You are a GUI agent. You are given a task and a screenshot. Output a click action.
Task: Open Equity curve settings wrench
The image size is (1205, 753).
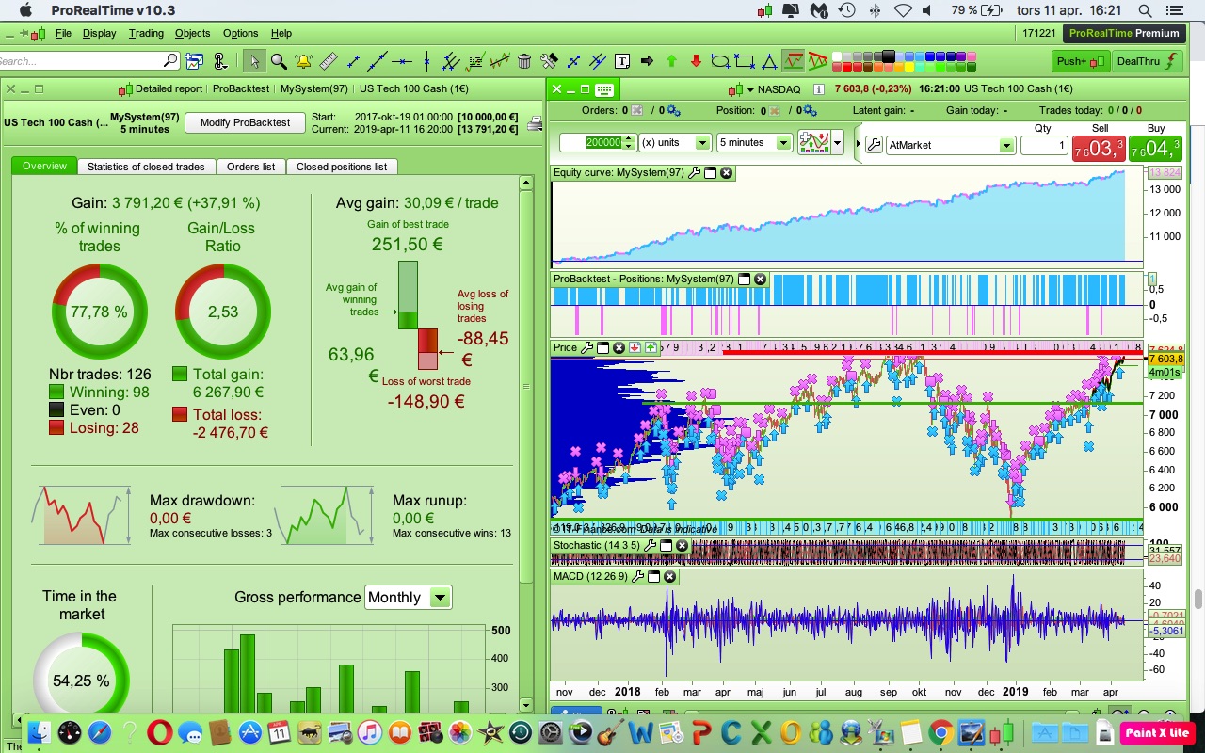(x=695, y=173)
